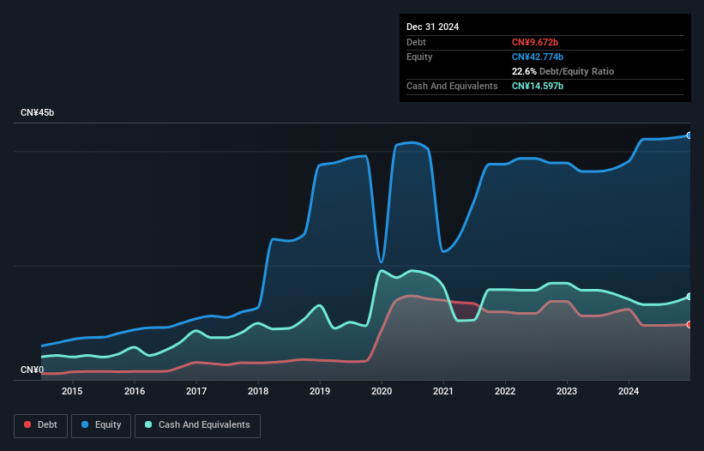Screen dimensions: 704x451
Task: Click the Dec 31 2024 tooltip date
Action: [432, 27]
